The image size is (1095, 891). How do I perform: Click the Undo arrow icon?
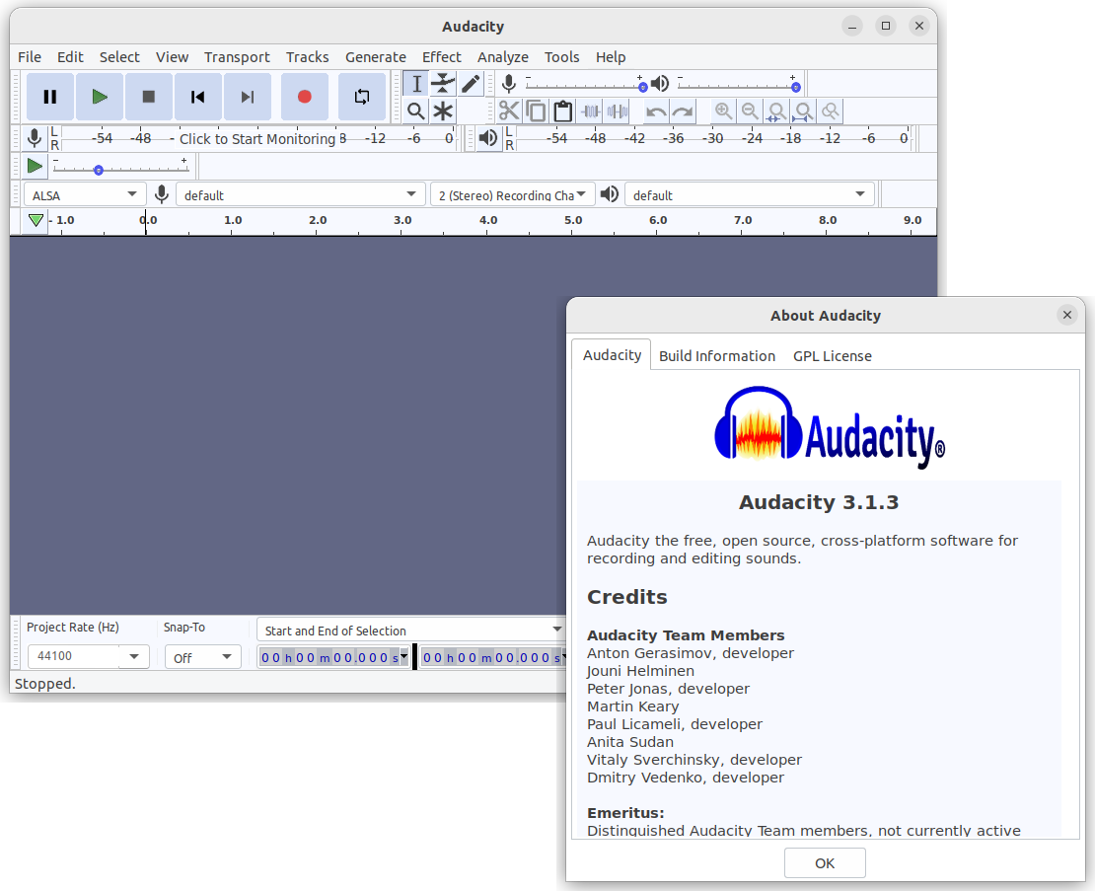pos(656,111)
